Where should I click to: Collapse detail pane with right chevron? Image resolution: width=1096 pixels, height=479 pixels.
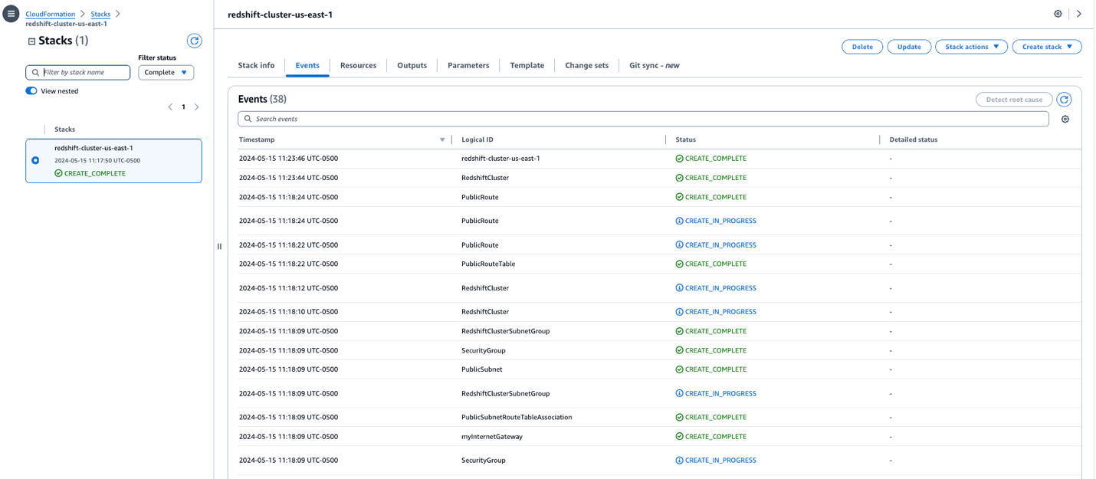[x=1079, y=14]
